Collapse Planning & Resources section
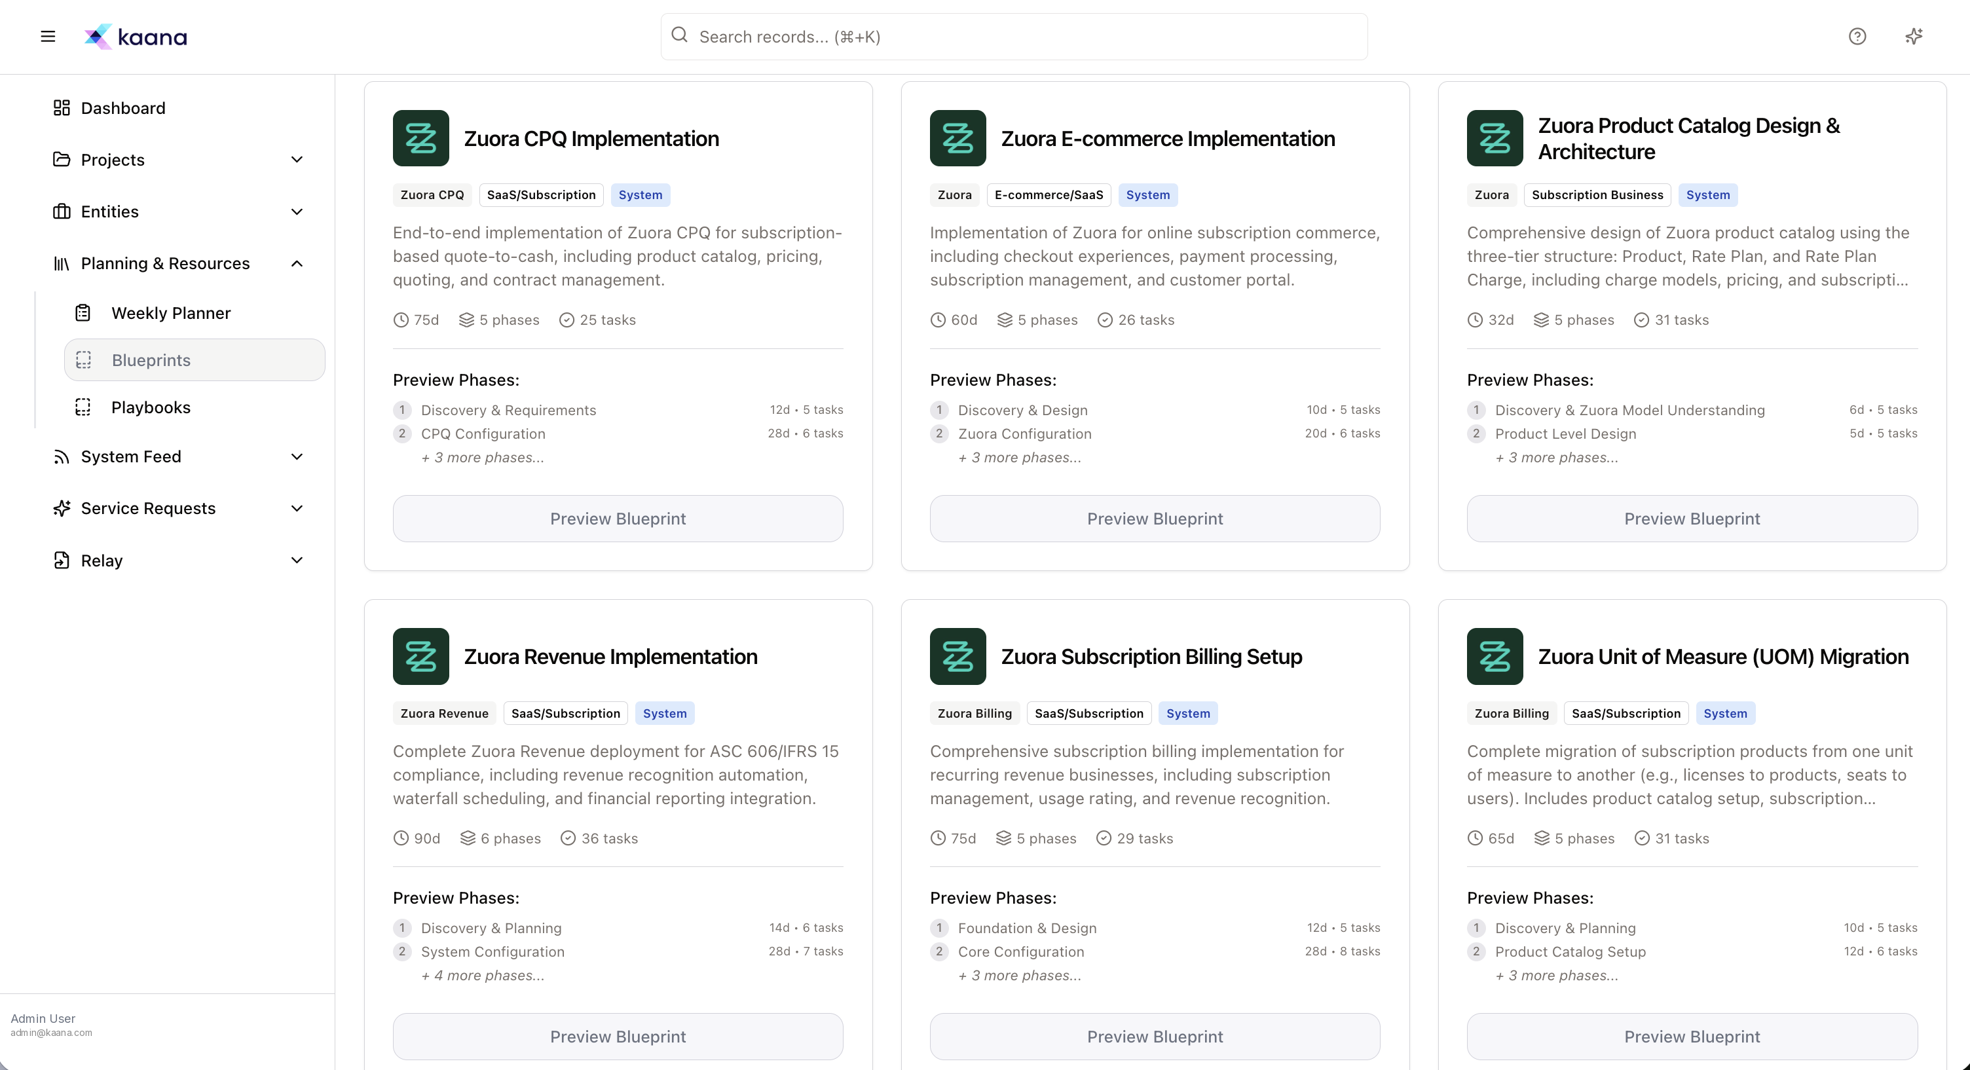This screenshot has width=1970, height=1070. (x=297, y=264)
